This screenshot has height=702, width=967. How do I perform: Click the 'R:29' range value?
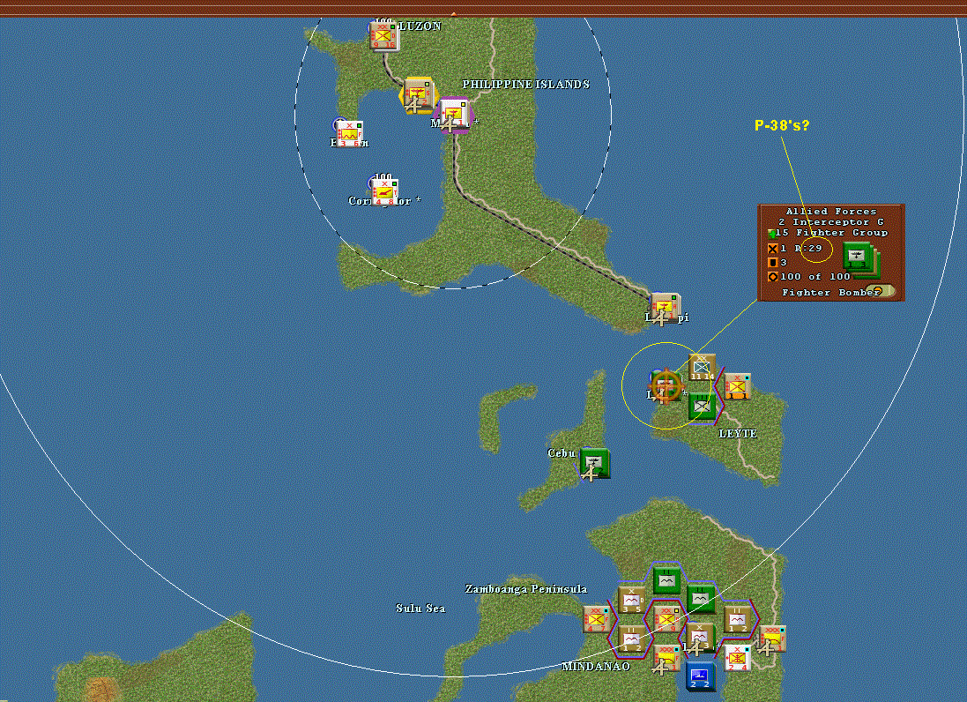pos(808,248)
